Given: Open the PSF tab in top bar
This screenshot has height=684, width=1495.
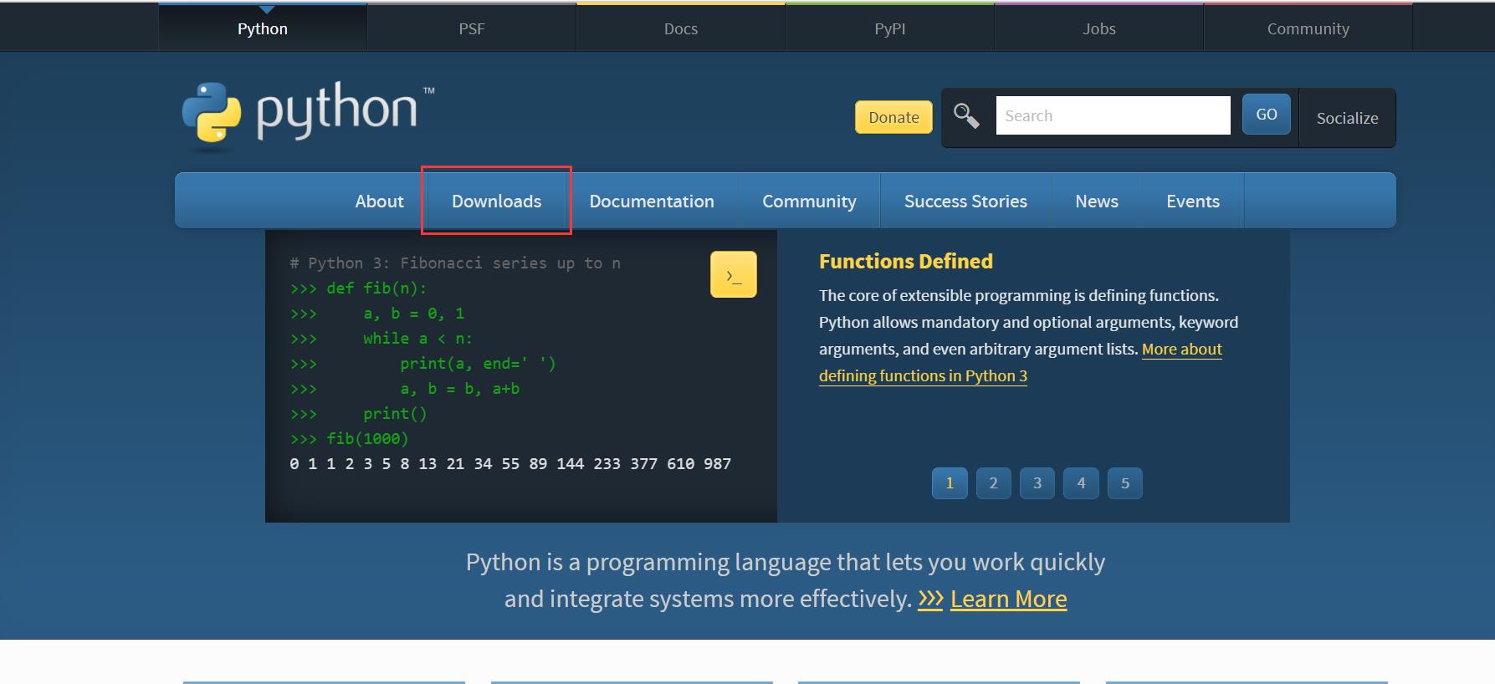Looking at the screenshot, I should (x=472, y=28).
